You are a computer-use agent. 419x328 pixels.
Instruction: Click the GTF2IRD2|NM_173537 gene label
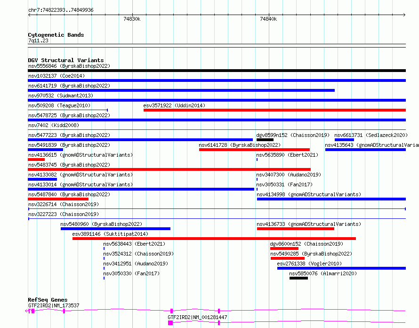(54, 305)
